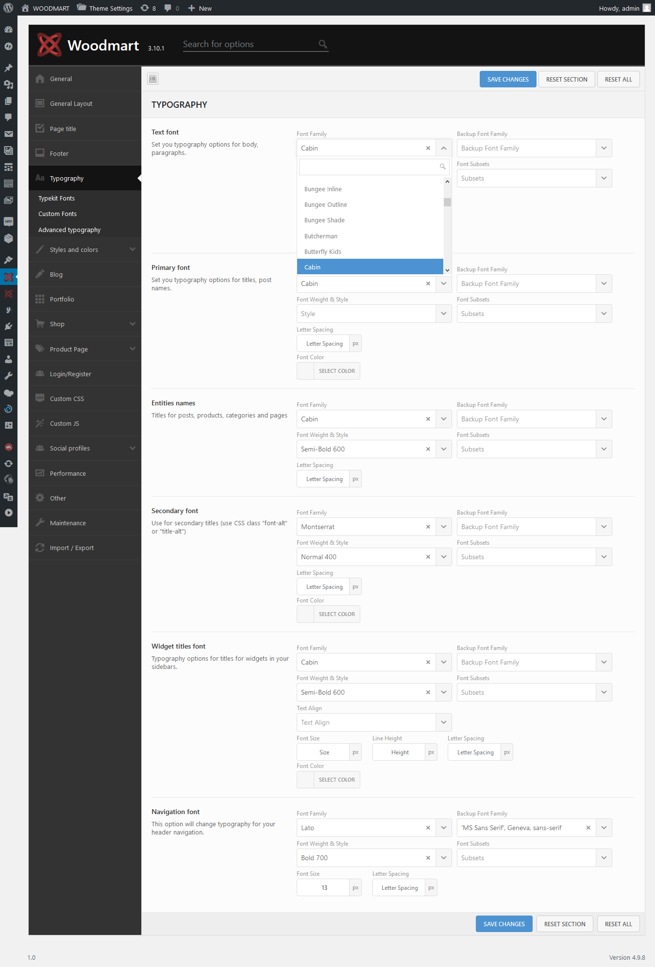This screenshot has height=967, width=655.
Task: Remove the Navigation backup font MS Sans Serif
Action: (x=588, y=828)
